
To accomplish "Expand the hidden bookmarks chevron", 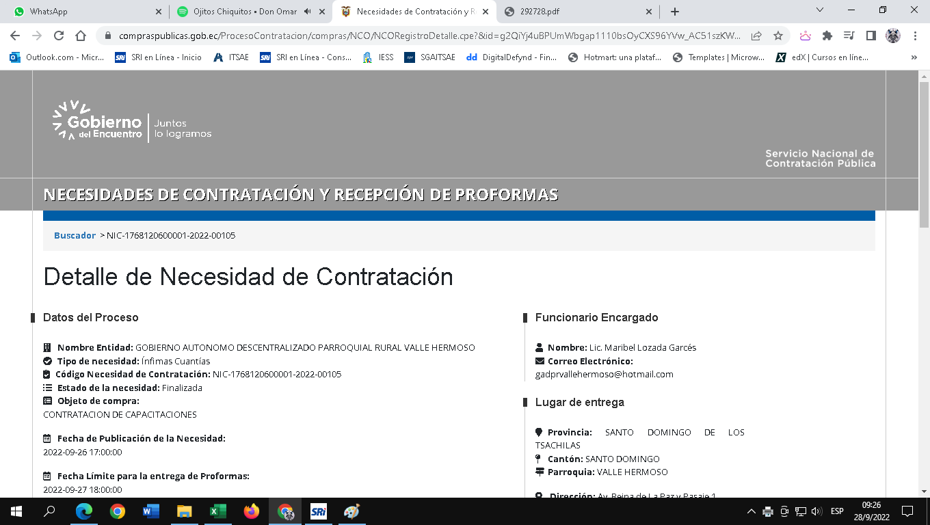I will coord(914,57).
